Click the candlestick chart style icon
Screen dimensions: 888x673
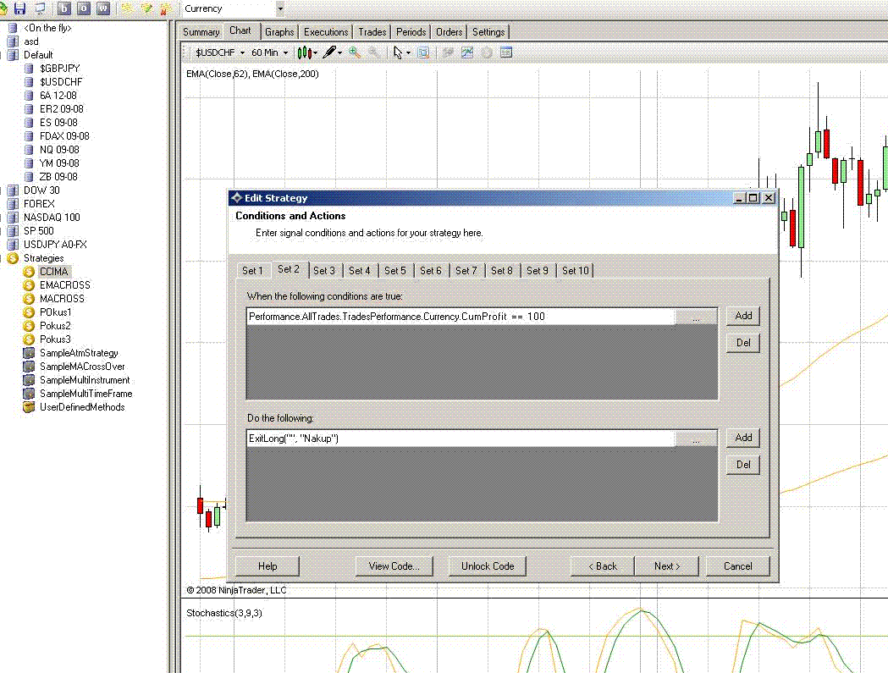click(x=305, y=52)
